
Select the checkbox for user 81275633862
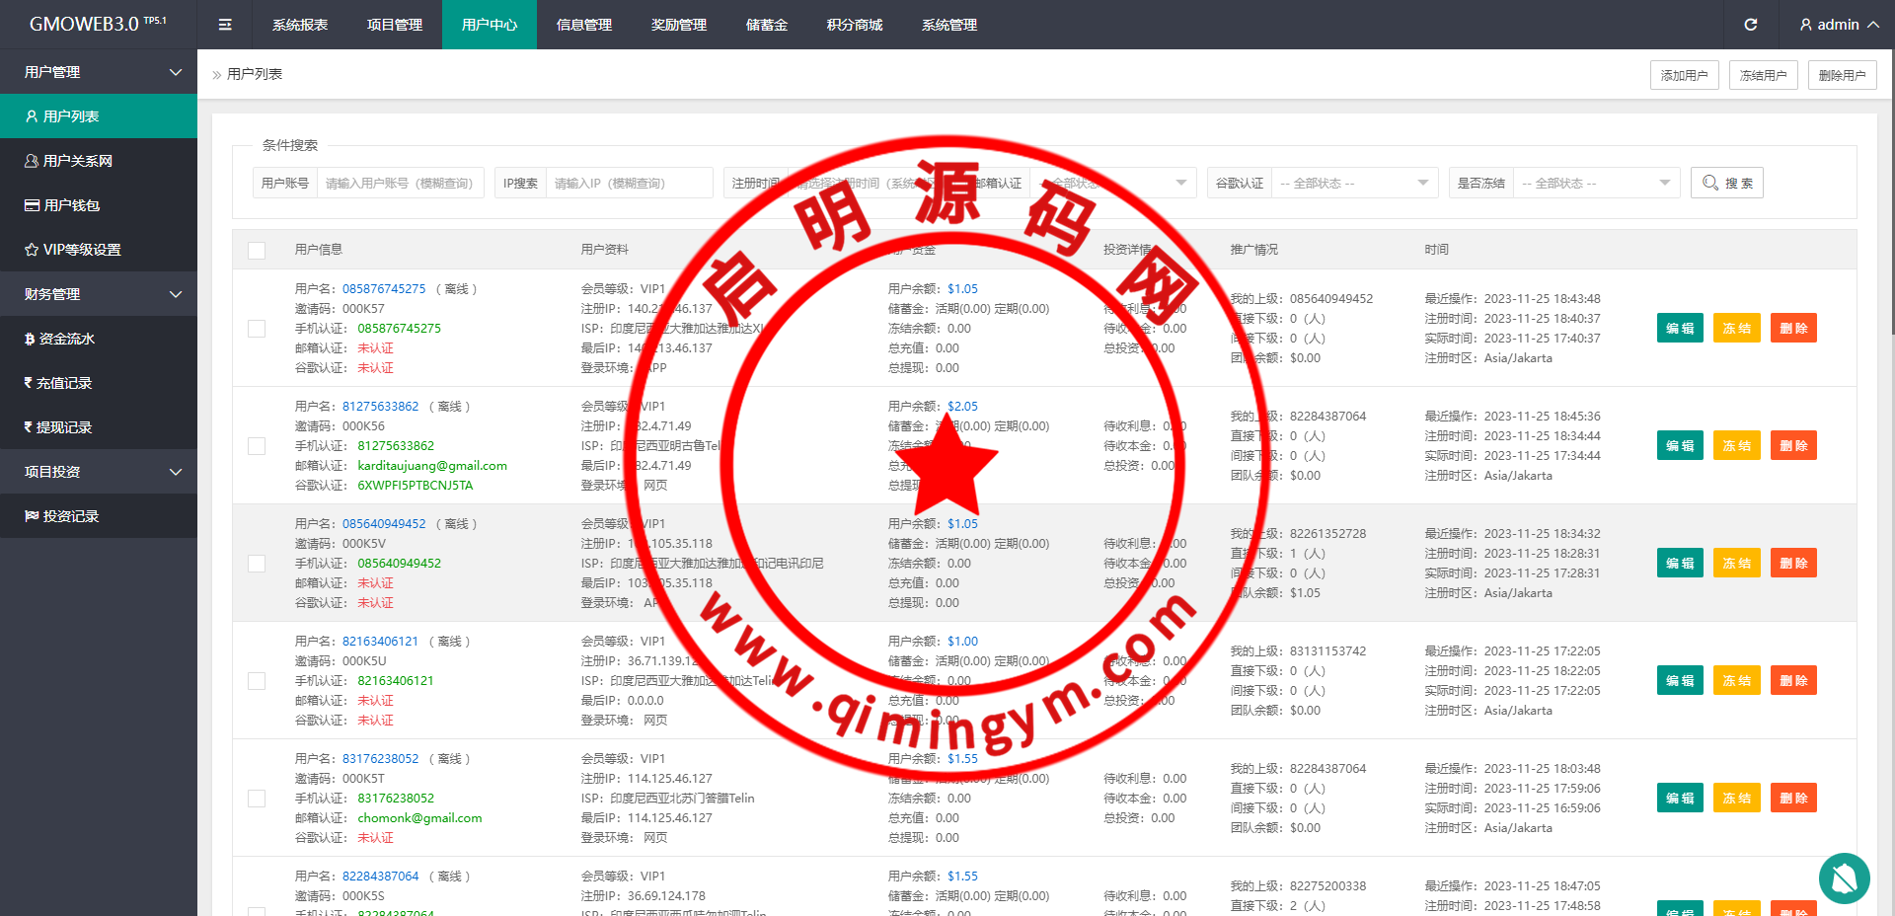[x=257, y=446]
